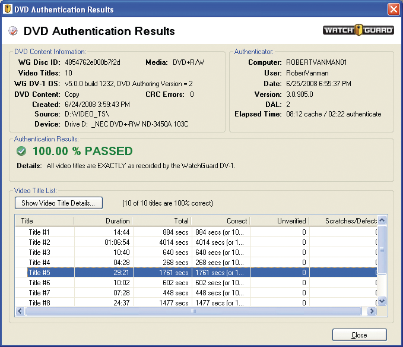Click the green passed checkmark icon
The height and width of the screenshot is (347, 403).
22,151
